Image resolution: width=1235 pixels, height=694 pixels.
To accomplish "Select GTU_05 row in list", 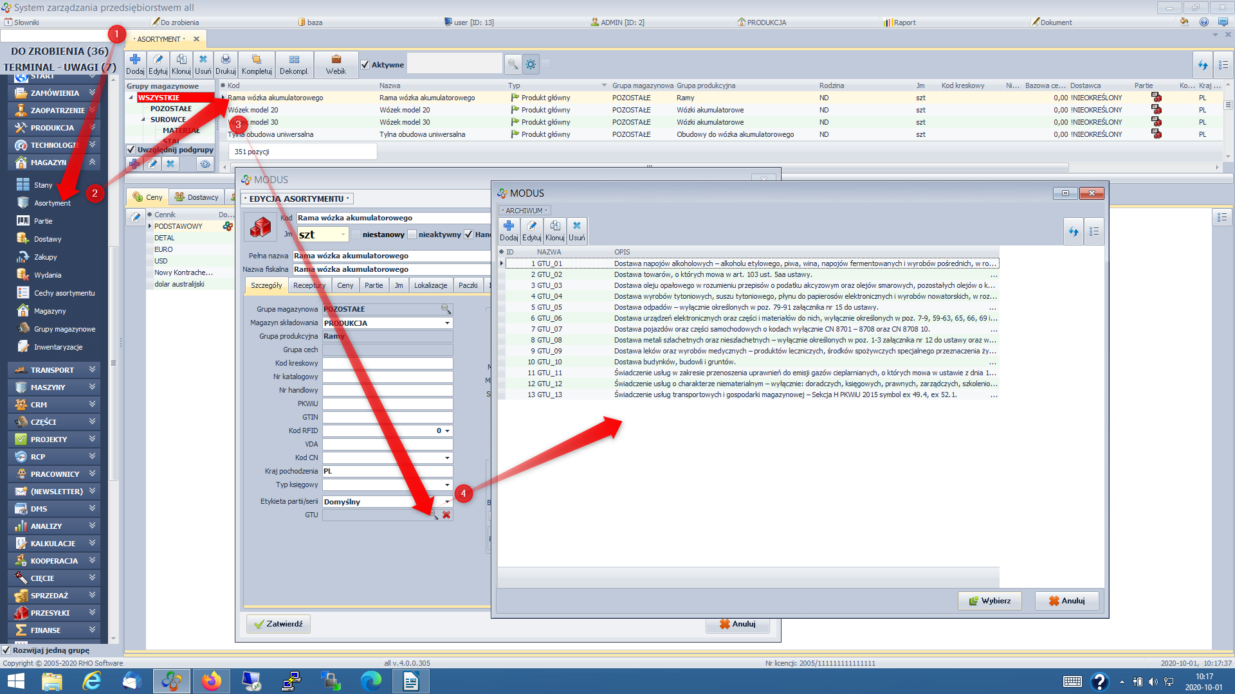I will [550, 307].
